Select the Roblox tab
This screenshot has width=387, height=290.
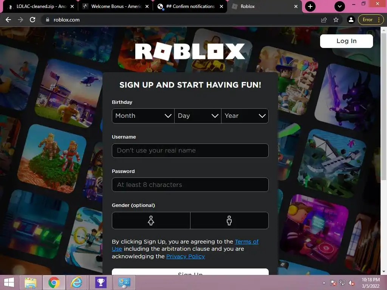264,6
